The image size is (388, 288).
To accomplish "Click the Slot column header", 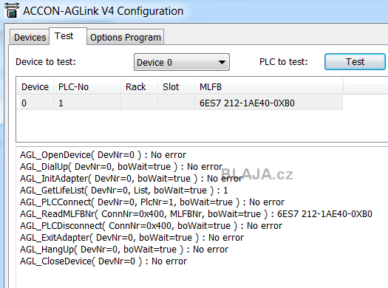I will [x=176, y=87].
